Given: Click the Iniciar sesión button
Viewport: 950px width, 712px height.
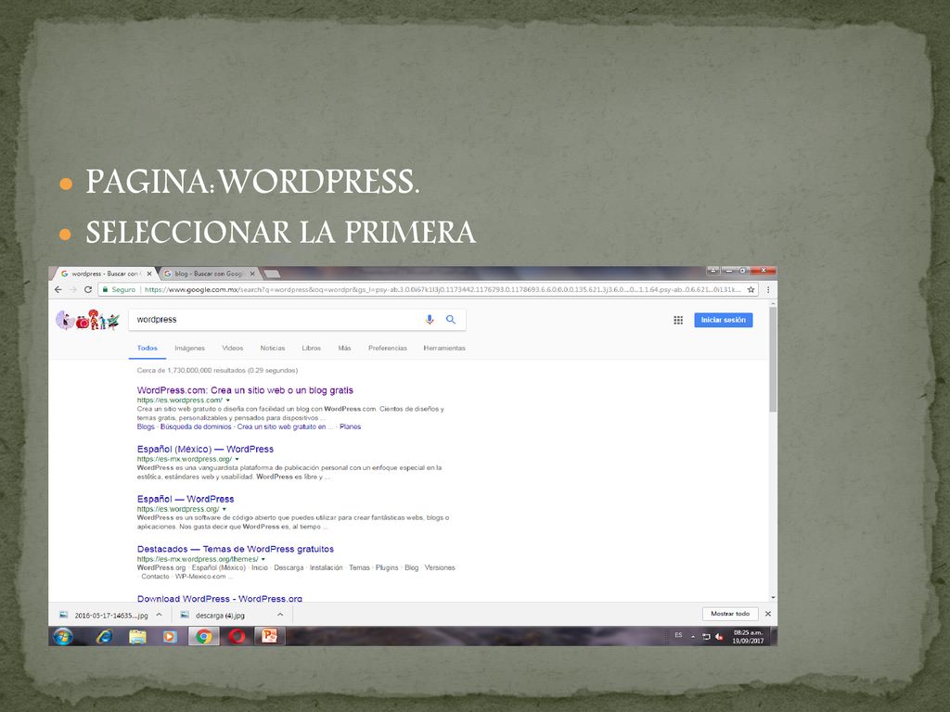Looking at the screenshot, I should pyautogui.click(x=724, y=320).
